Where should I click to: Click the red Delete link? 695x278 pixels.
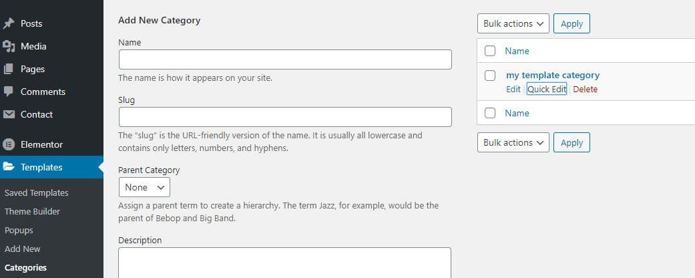pyautogui.click(x=585, y=89)
